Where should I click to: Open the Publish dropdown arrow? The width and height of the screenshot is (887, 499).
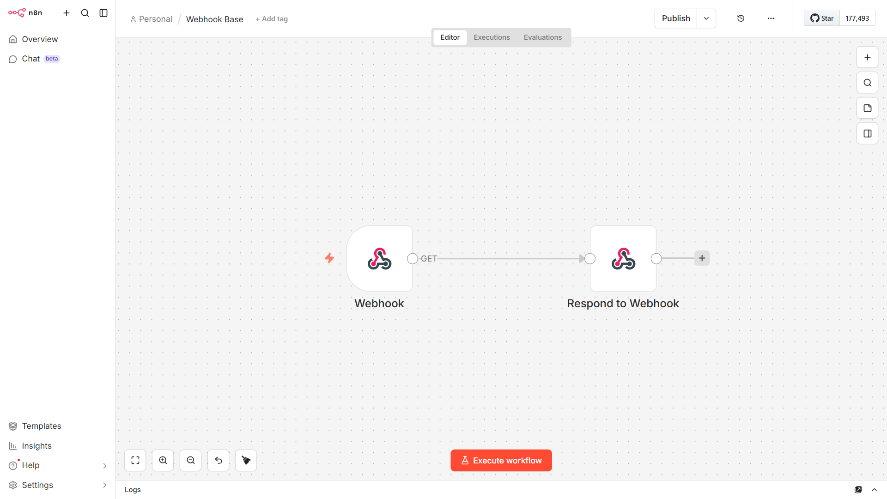[x=706, y=18]
